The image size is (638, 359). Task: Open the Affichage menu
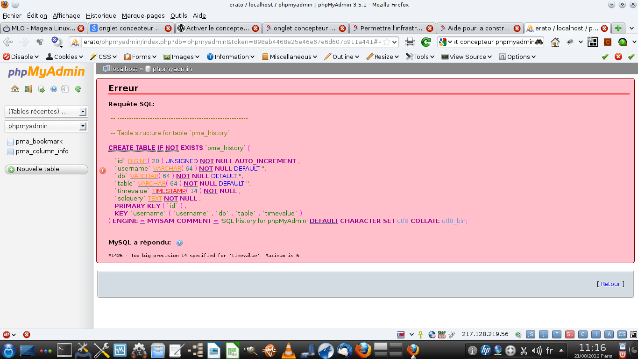66,15
